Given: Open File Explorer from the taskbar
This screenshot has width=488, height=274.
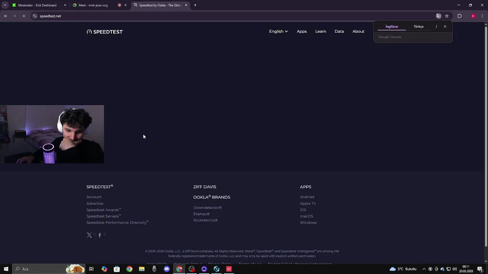Looking at the screenshot, I should 141,269.
